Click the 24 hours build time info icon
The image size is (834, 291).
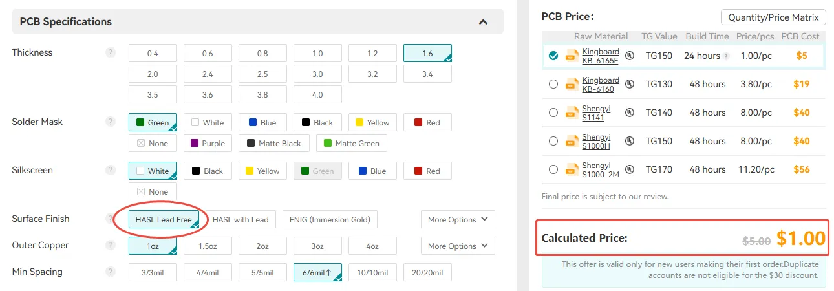pyautogui.click(x=726, y=56)
